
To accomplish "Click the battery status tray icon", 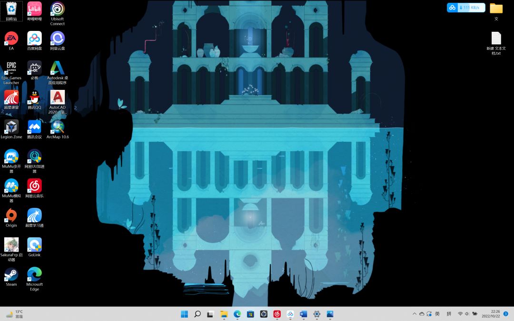I will point(474,314).
